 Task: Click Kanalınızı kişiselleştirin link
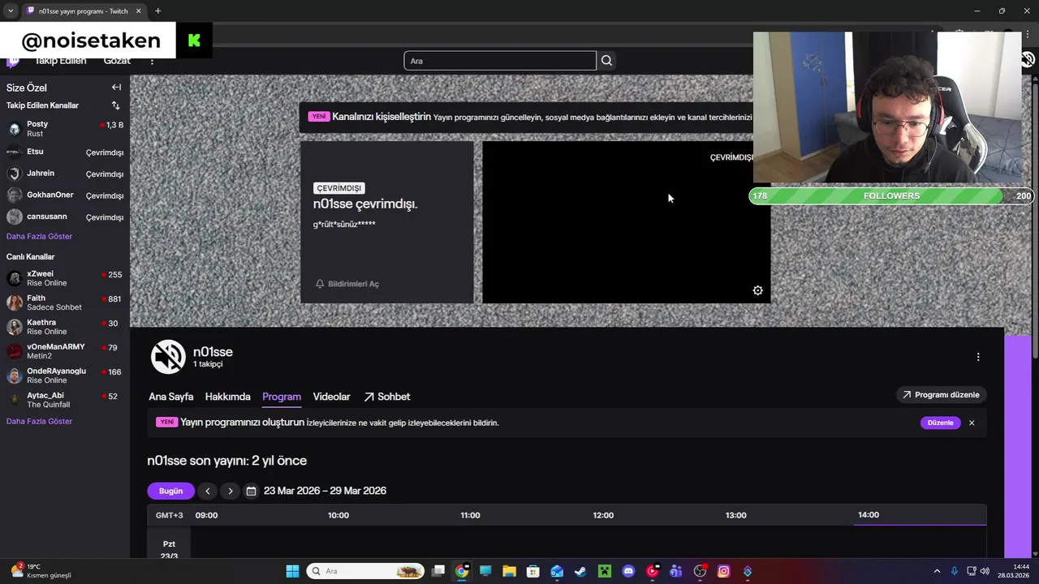click(x=382, y=117)
